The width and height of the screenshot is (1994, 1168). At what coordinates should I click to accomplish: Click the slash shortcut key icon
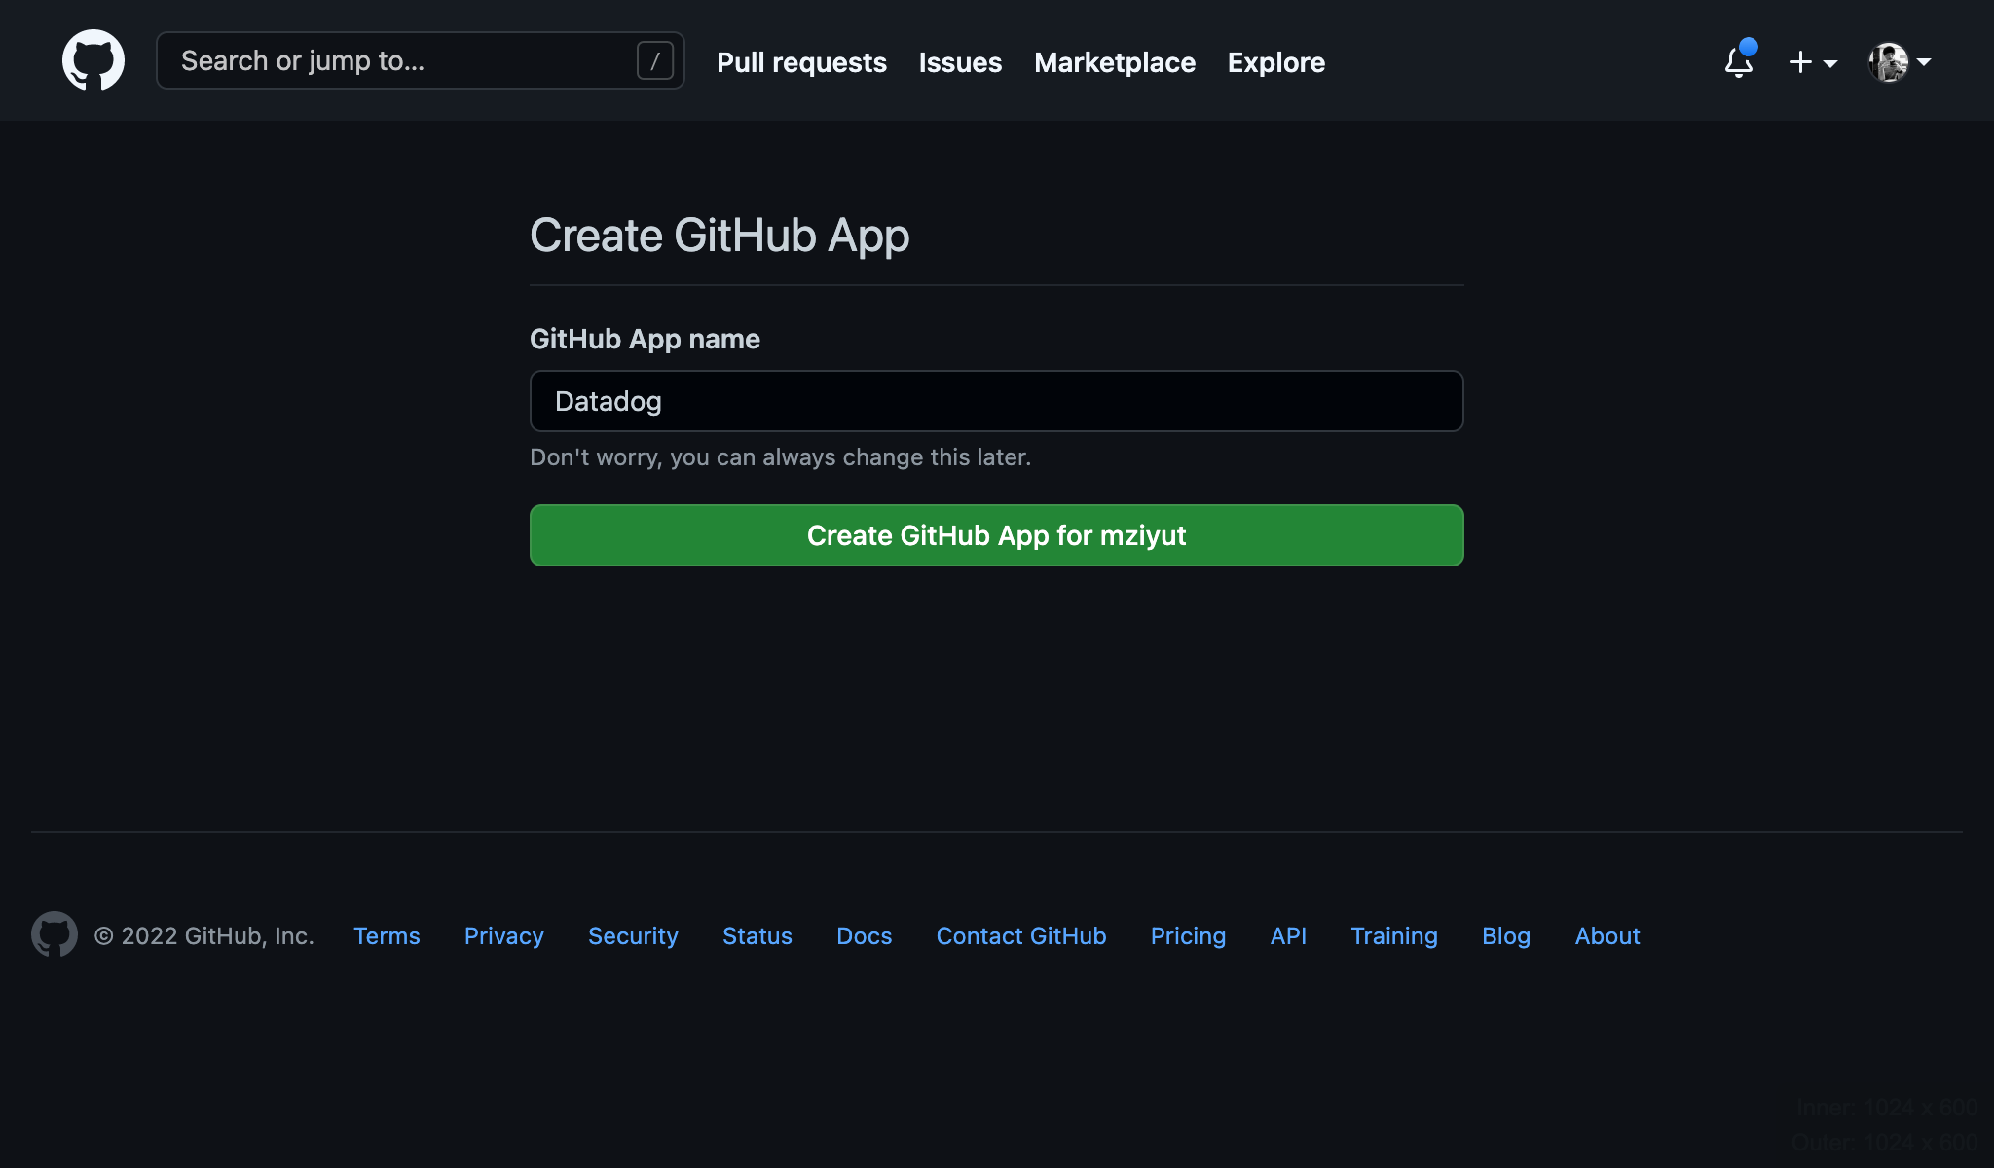[655, 61]
